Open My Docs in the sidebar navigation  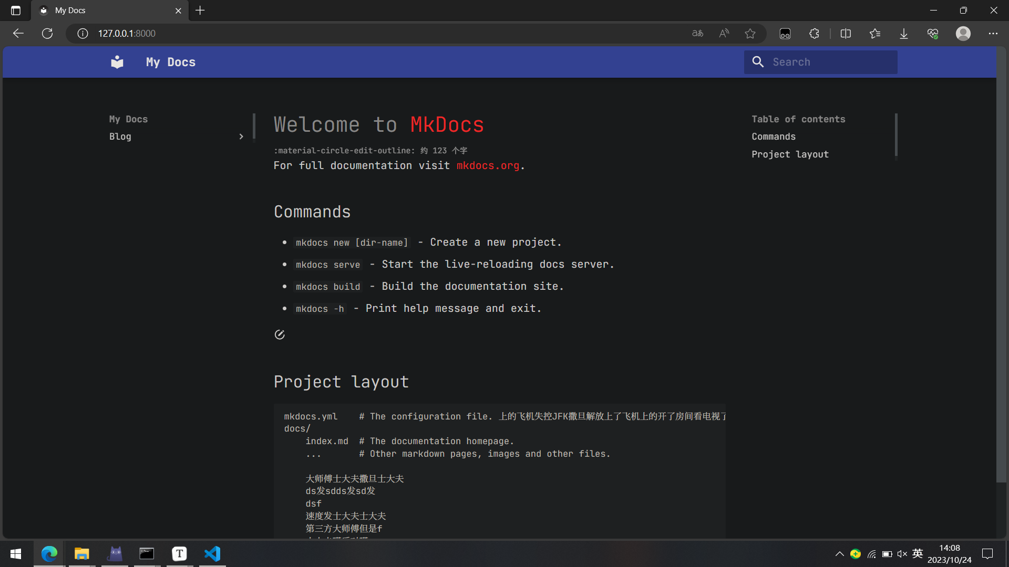coord(128,119)
